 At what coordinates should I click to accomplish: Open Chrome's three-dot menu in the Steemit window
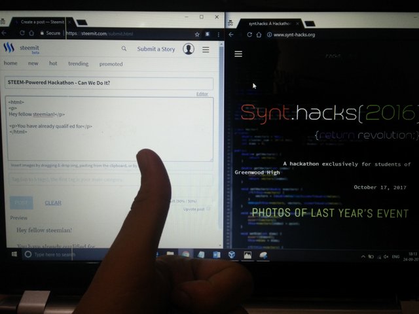click(218, 35)
